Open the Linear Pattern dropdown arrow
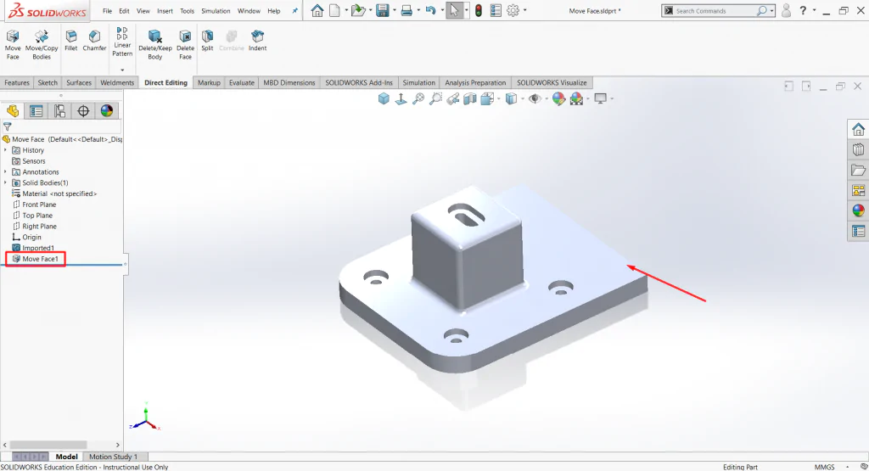Image resolution: width=869 pixels, height=471 pixels. click(122, 70)
